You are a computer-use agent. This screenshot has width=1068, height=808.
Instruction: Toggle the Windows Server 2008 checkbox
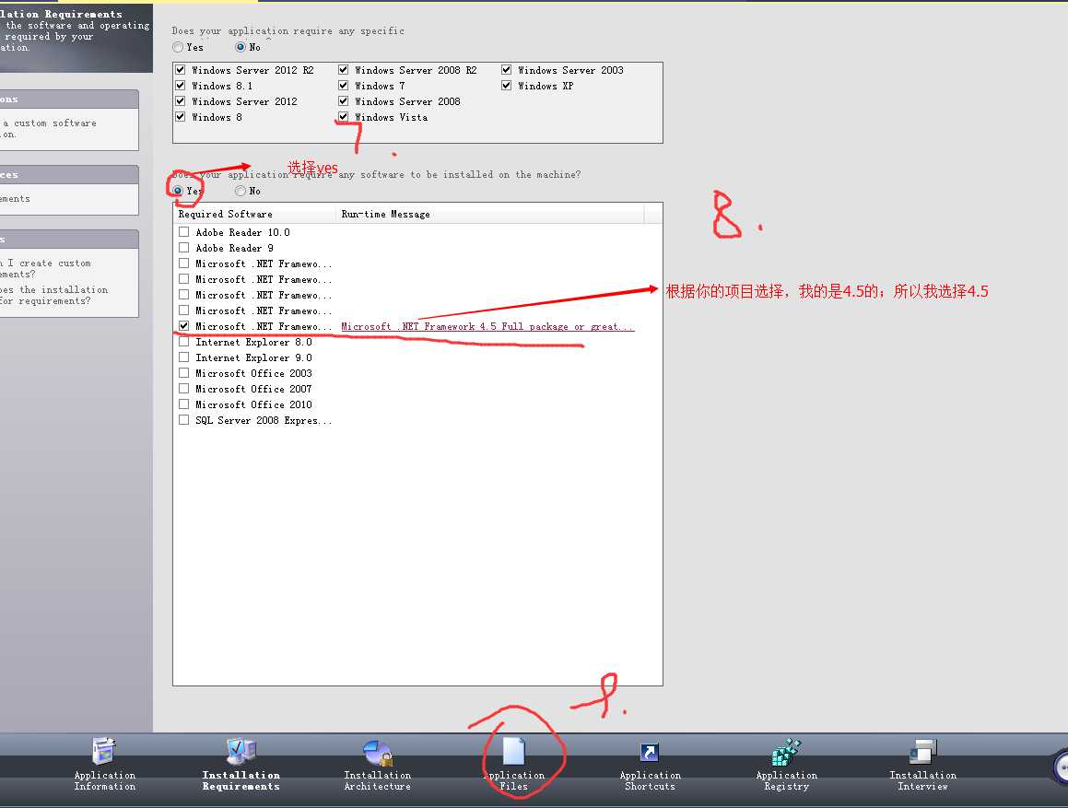point(344,100)
